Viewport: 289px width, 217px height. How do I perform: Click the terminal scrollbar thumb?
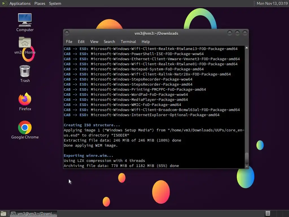pos(247,158)
